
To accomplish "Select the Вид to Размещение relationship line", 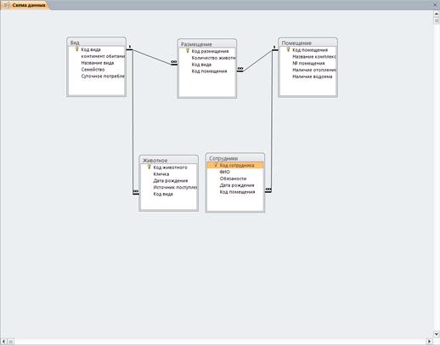I will point(152,57).
